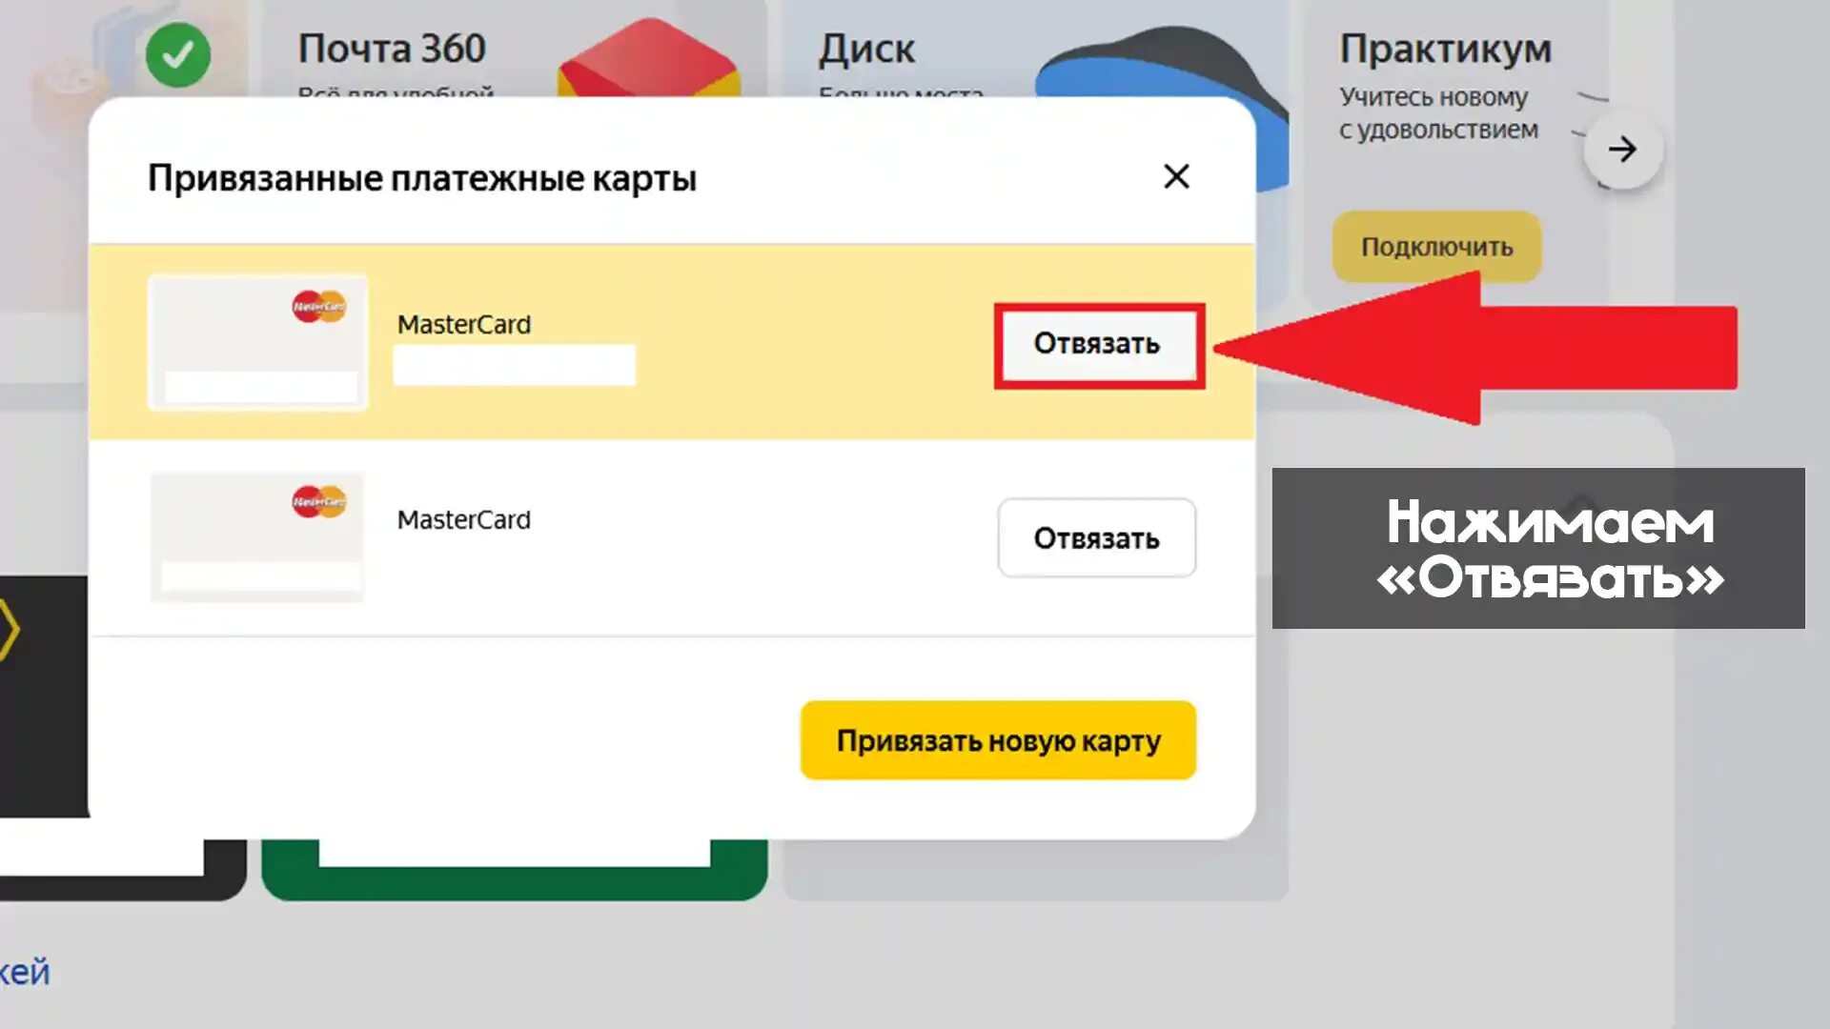
Task: Click the second MasterCard label text
Action: [464, 520]
